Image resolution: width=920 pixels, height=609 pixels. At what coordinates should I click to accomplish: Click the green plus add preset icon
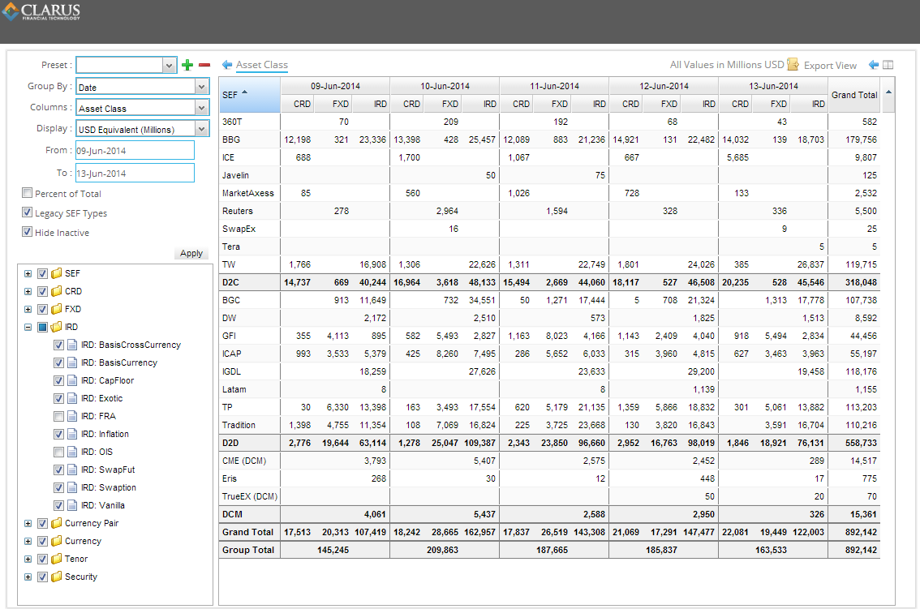tap(187, 65)
